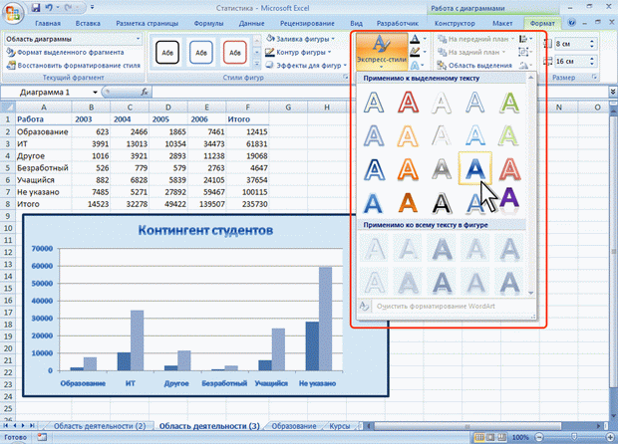618x444 pixels.
Task: Choose the highlighted blue gradient A style
Action: coord(474,168)
